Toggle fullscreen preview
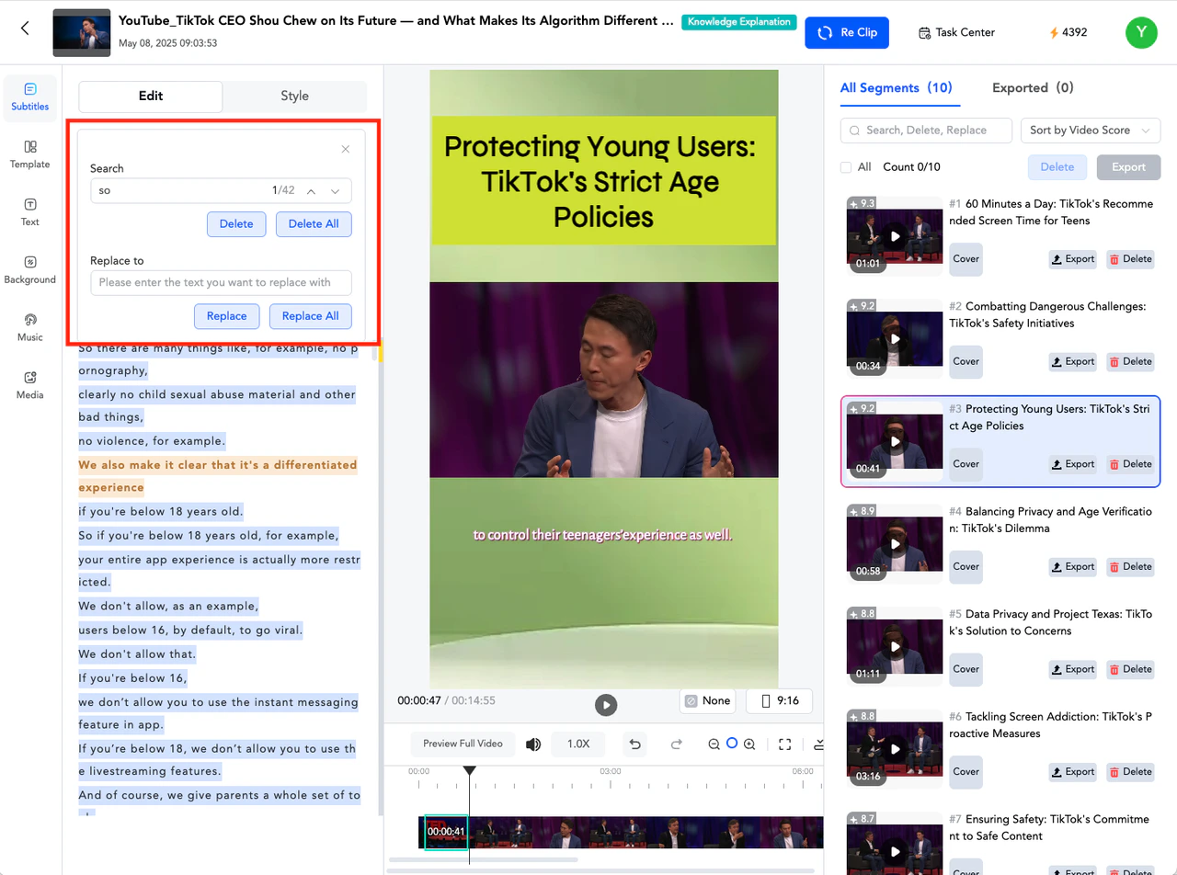 click(785, 744)
